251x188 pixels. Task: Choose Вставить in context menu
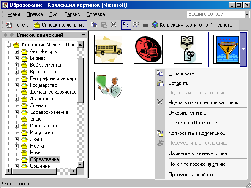tap(201, 83)
